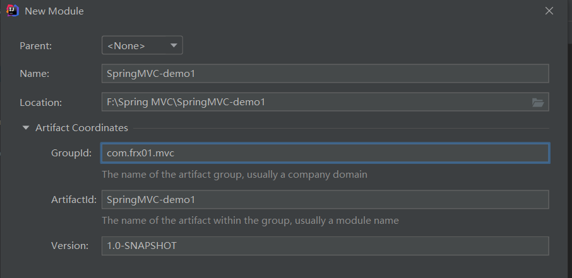Click the IntelliJ IDEA logo in title bar

pos(13,11)
